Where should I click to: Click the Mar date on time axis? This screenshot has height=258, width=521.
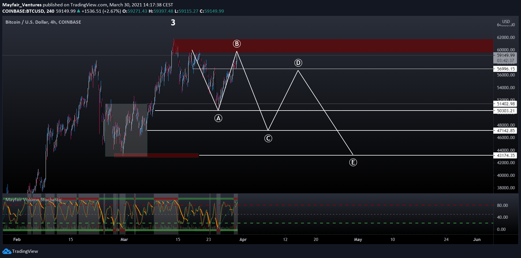click(x=124, y=240)
